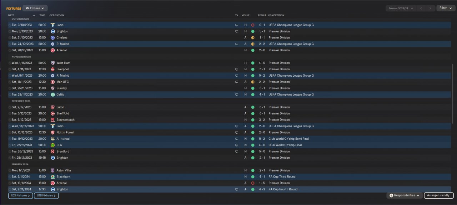Click the Liverpool club badge icon
The width and height of the screenshot is (457, 205).
tap(52, 69)
